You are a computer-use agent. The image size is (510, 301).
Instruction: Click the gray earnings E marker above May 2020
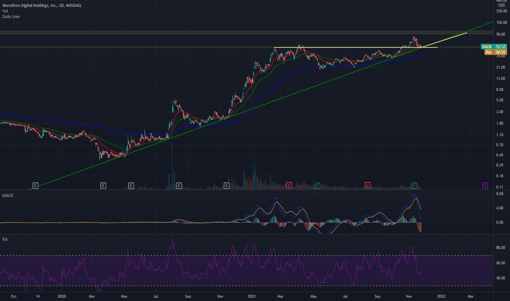[x=131, y=186]
